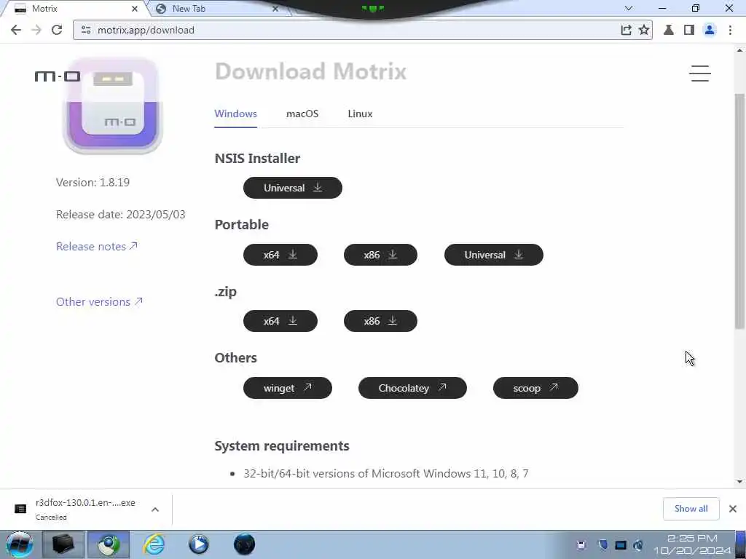The width and height of the screenshot is (746, 559).
Task: Download .zip x86 build
Action: tap(380, 321)
